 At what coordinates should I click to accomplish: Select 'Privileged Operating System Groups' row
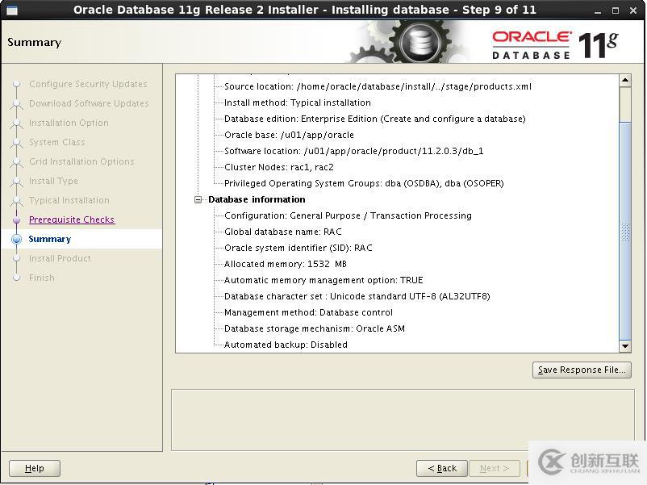click(x=364, y=183)
